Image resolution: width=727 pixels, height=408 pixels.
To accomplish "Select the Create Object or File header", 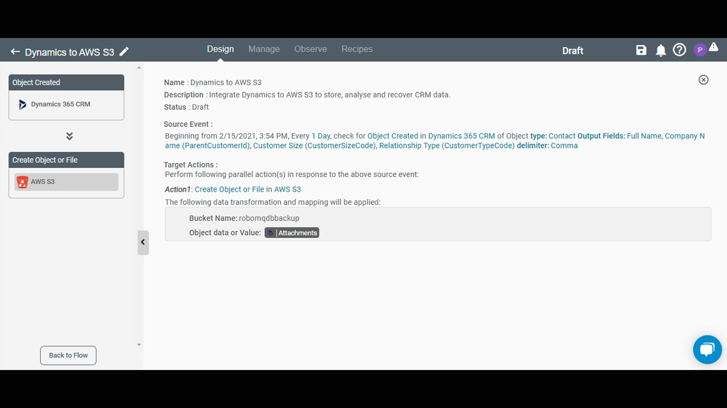I will click(x=66, y=160).
